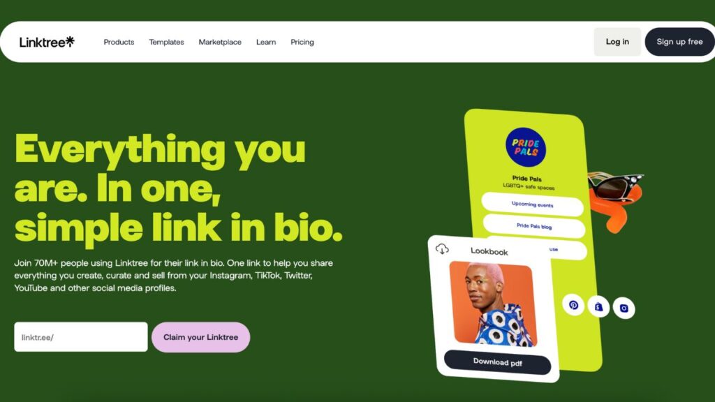The width and height of the screenshot is (715, 402).
Task: Click the Log in button
Action: click(617, 41)
